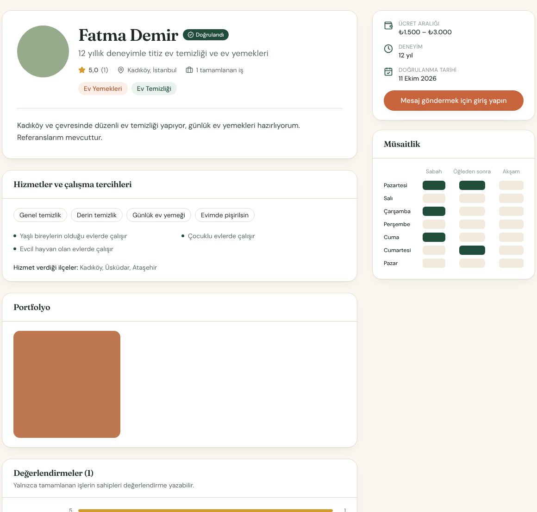Click the 'Kadıköy, İstanbul' location text
The height and width of the screenshot is (512, 537).
click(152, 70)
